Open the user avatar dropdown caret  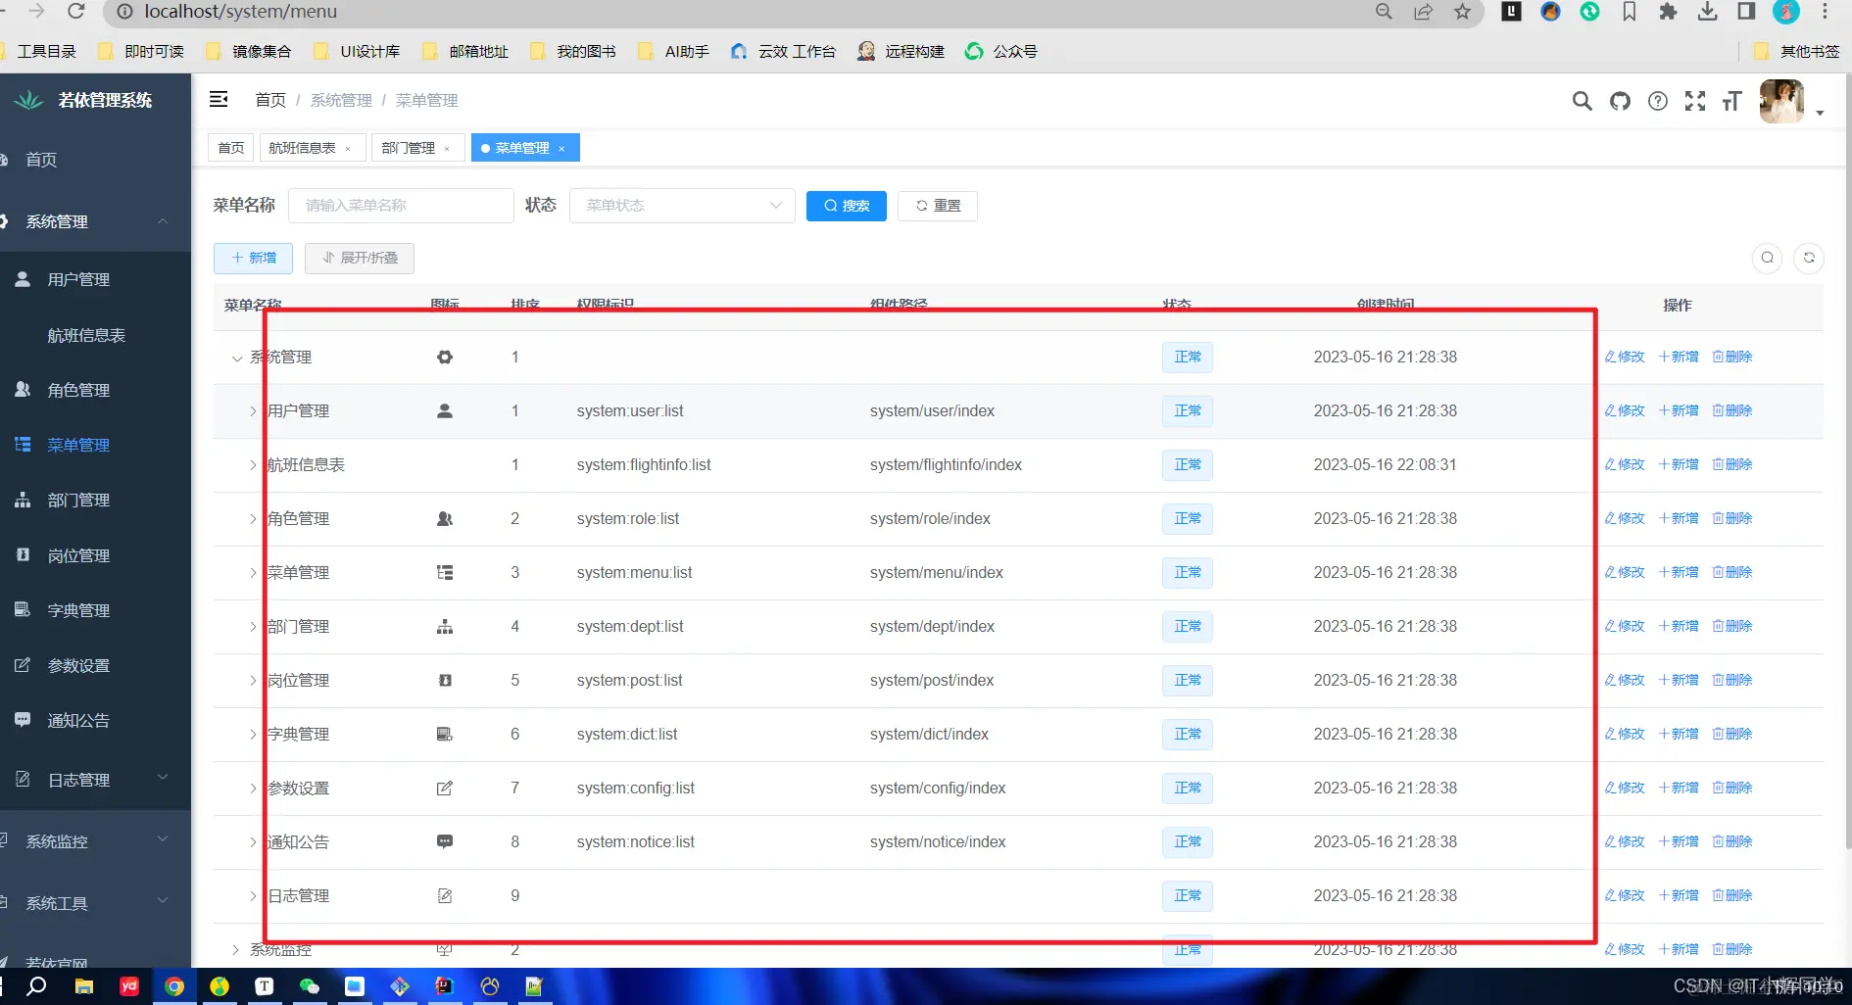tap(1820, 113)
